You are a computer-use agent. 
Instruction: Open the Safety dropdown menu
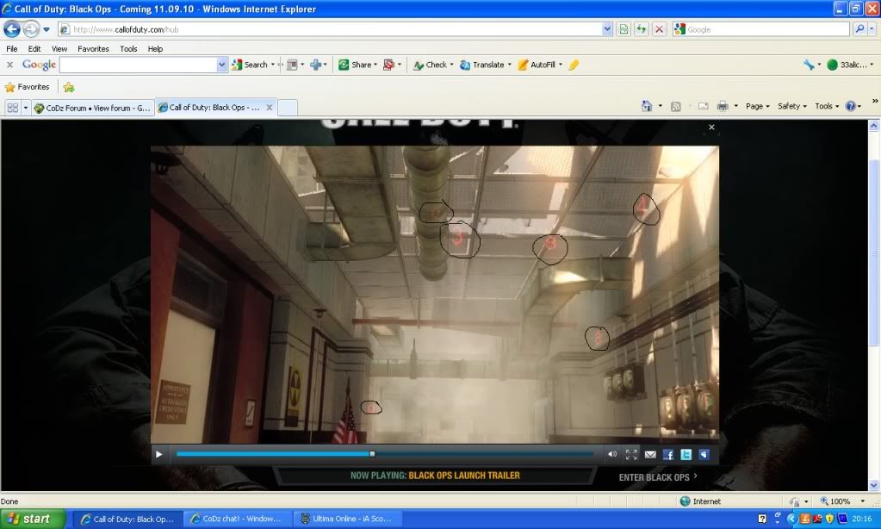coord(791,106)
